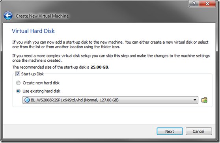The height and width of the screenshot is (143, 220).
Task: Open the BL_WS2008R2SP1x64Std.vhd combo box
Action: (x=110, y=100)
